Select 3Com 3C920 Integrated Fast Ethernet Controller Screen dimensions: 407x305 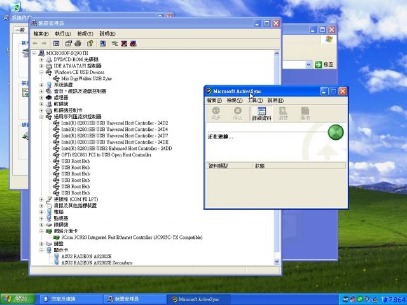tap(132, 237)
